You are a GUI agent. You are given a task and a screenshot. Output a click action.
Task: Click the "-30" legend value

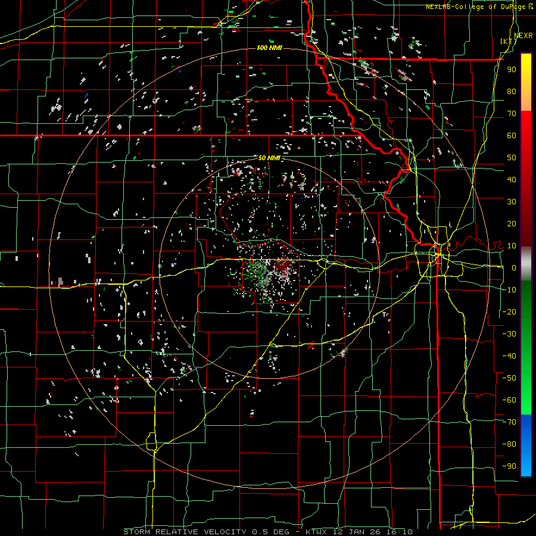point(509,334)
